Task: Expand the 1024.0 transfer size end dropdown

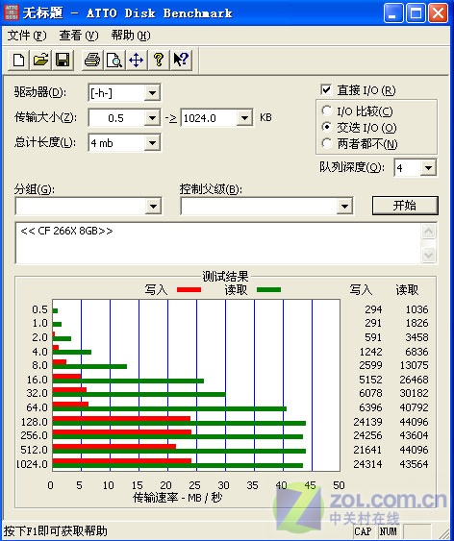Action: [x=244, y=118]
